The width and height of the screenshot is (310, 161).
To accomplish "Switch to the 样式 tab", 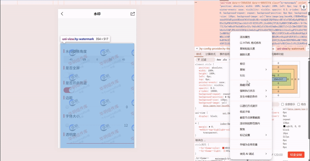I will point(199,54).
